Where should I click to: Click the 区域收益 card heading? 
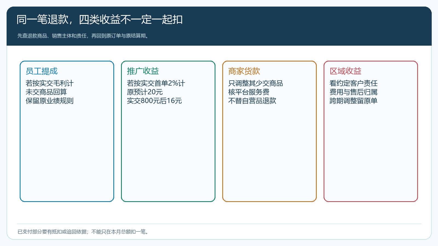click(x=345, y=71)
